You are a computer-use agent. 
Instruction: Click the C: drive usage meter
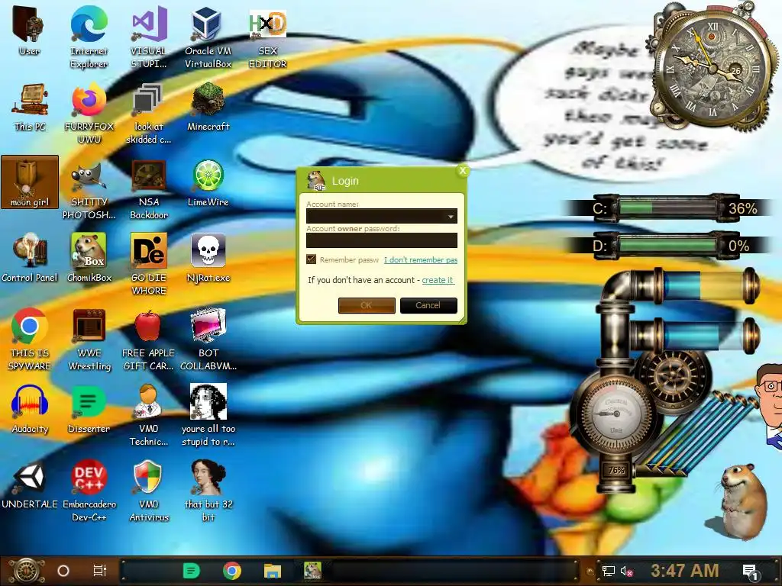coord(667,208)
